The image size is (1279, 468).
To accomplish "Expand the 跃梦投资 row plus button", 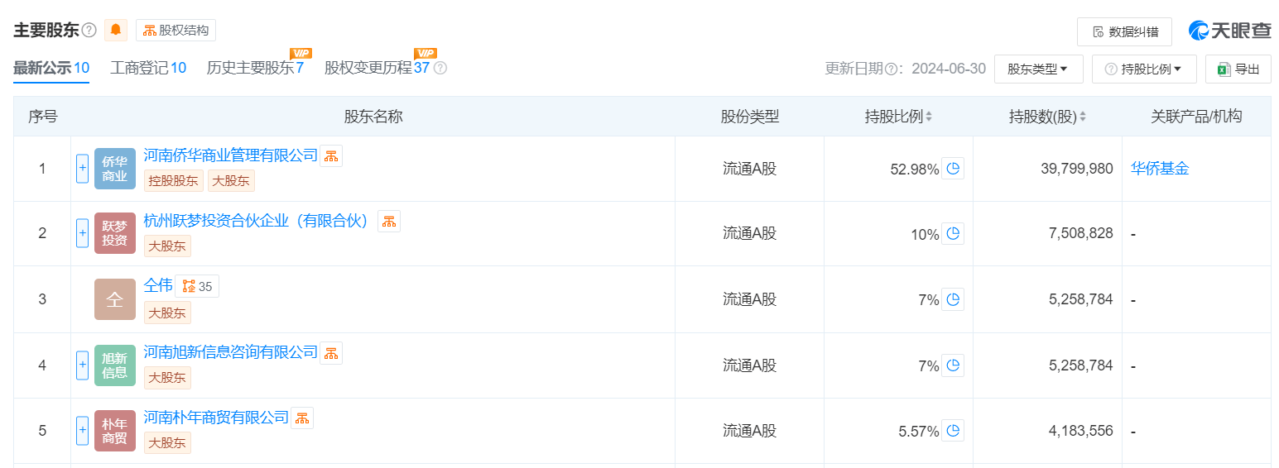I will (x=82, y=233).
